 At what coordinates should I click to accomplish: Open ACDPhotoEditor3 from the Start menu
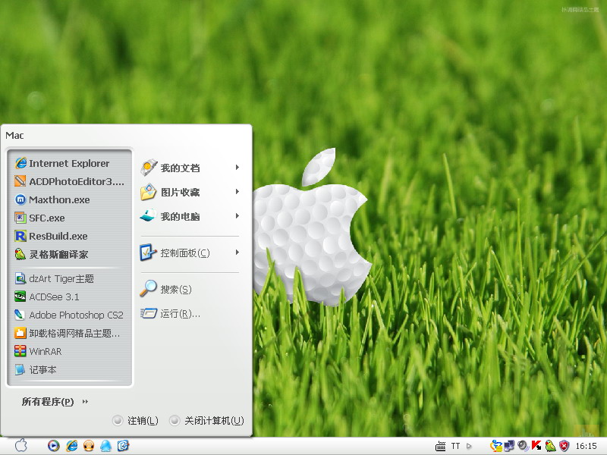click(70, 181)
